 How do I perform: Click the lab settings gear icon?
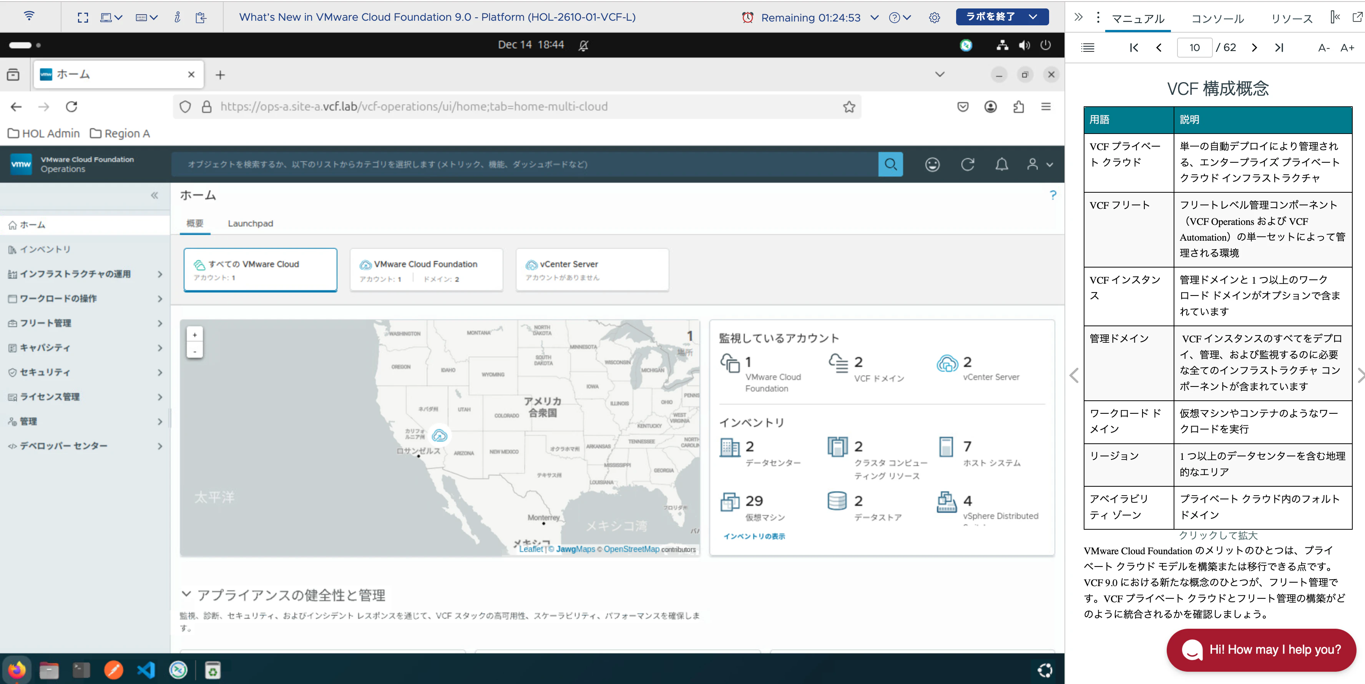click(x=934, y=18)
